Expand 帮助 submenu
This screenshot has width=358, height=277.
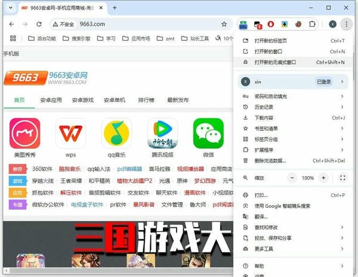pyautogui.click(x=293, y=266)
